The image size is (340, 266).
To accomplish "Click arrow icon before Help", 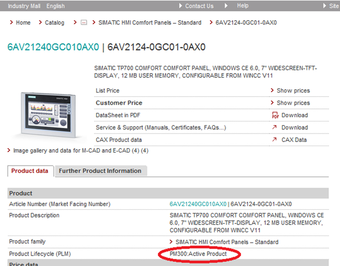I will point(226,5).
